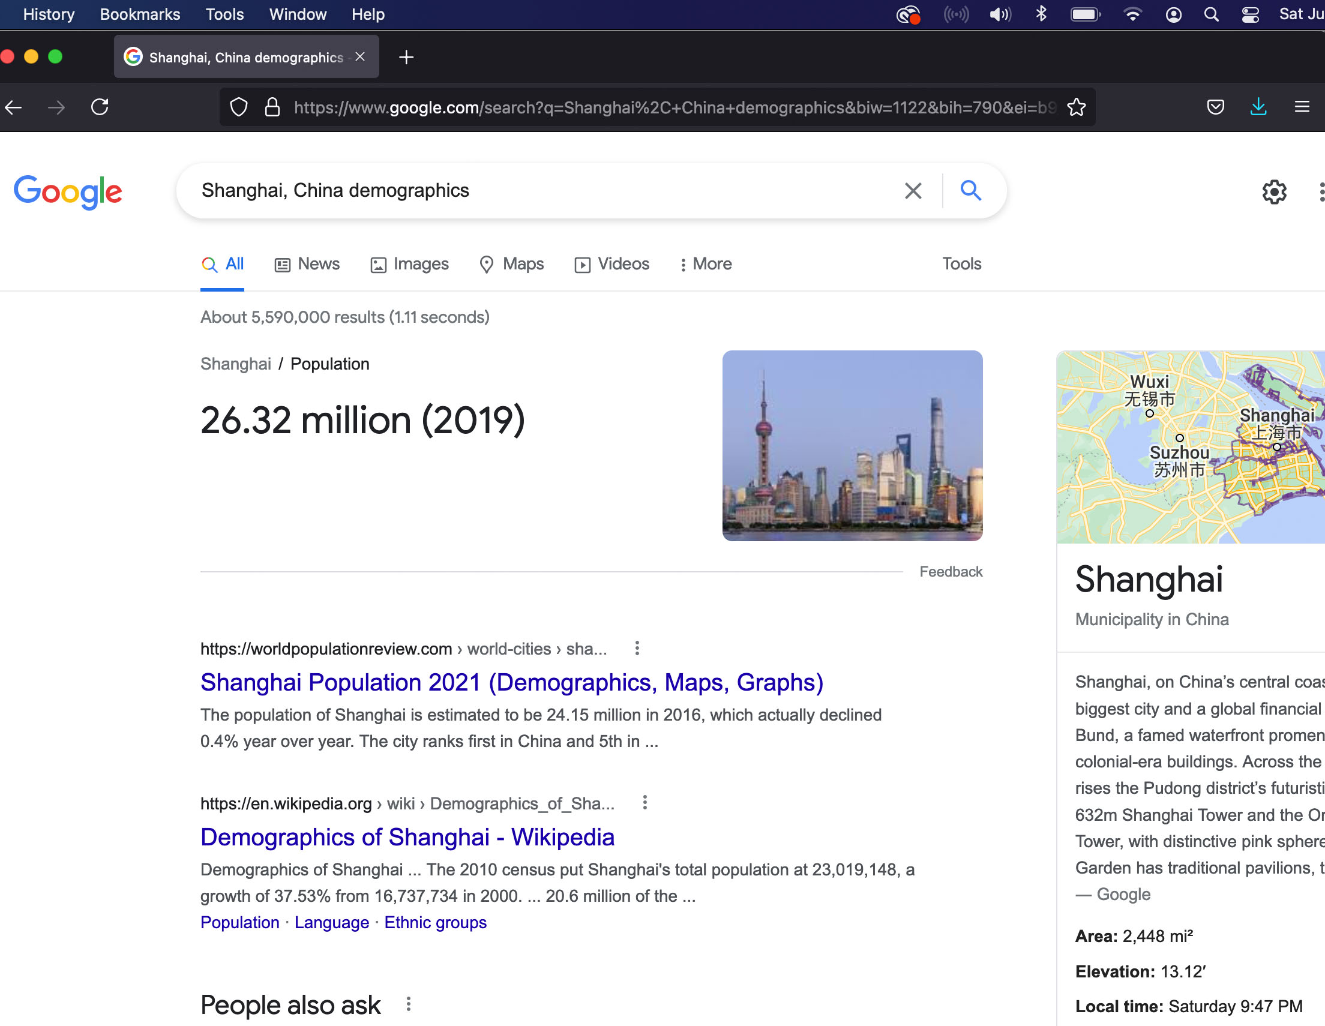Click the Feedback link
The width and height of the screenshot is (1325, 1026).
coord(951,572)
